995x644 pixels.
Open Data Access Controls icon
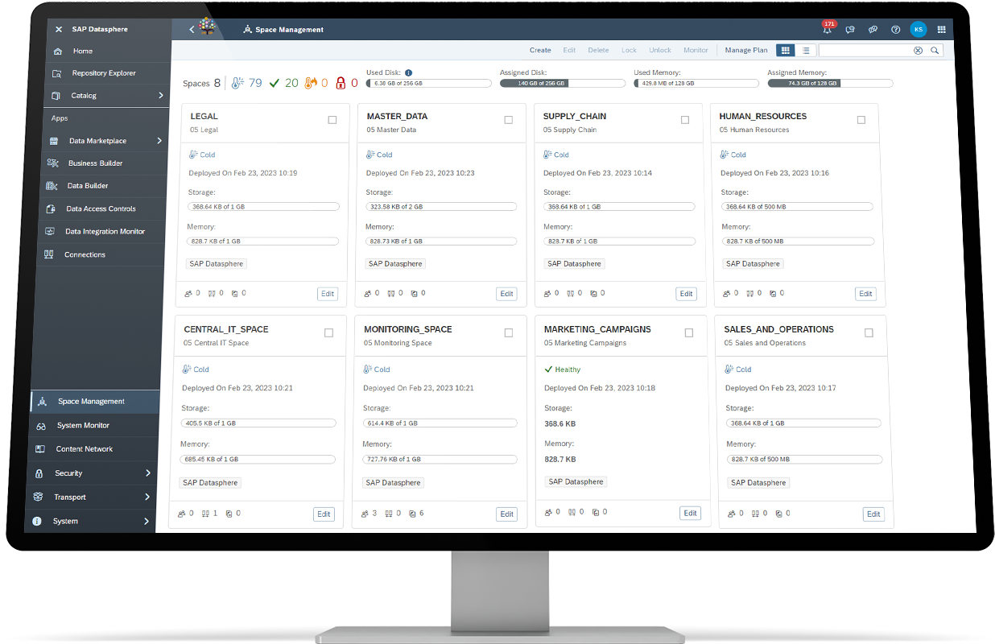point(51,209)
